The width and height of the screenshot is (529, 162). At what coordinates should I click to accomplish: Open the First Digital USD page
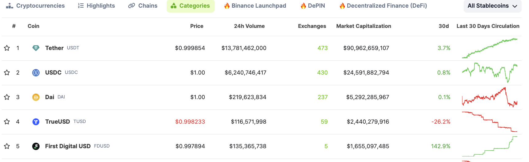click(x=68, y=146)
